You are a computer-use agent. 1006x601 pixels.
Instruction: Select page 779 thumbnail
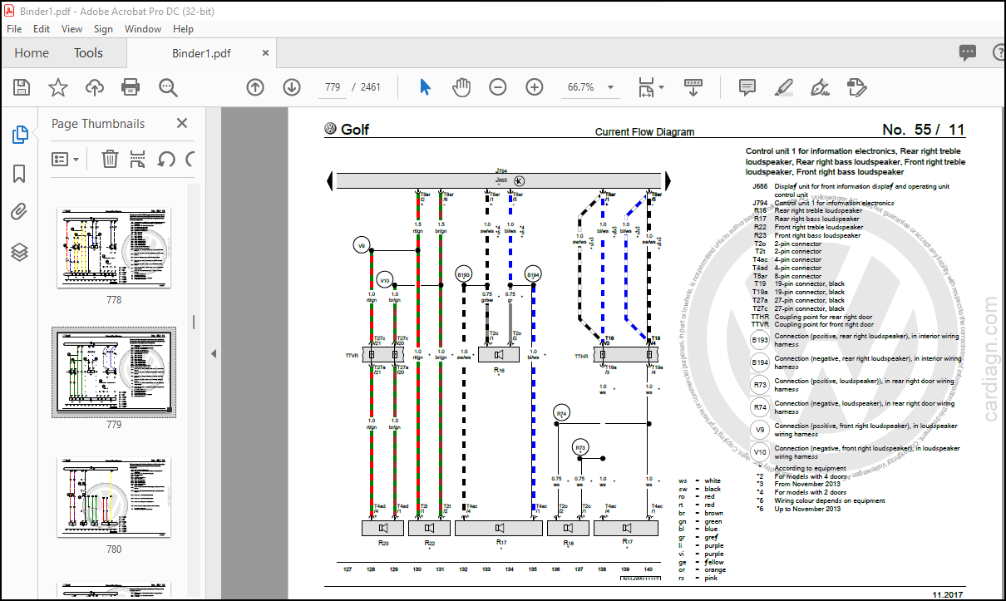(x=114, y=372)
